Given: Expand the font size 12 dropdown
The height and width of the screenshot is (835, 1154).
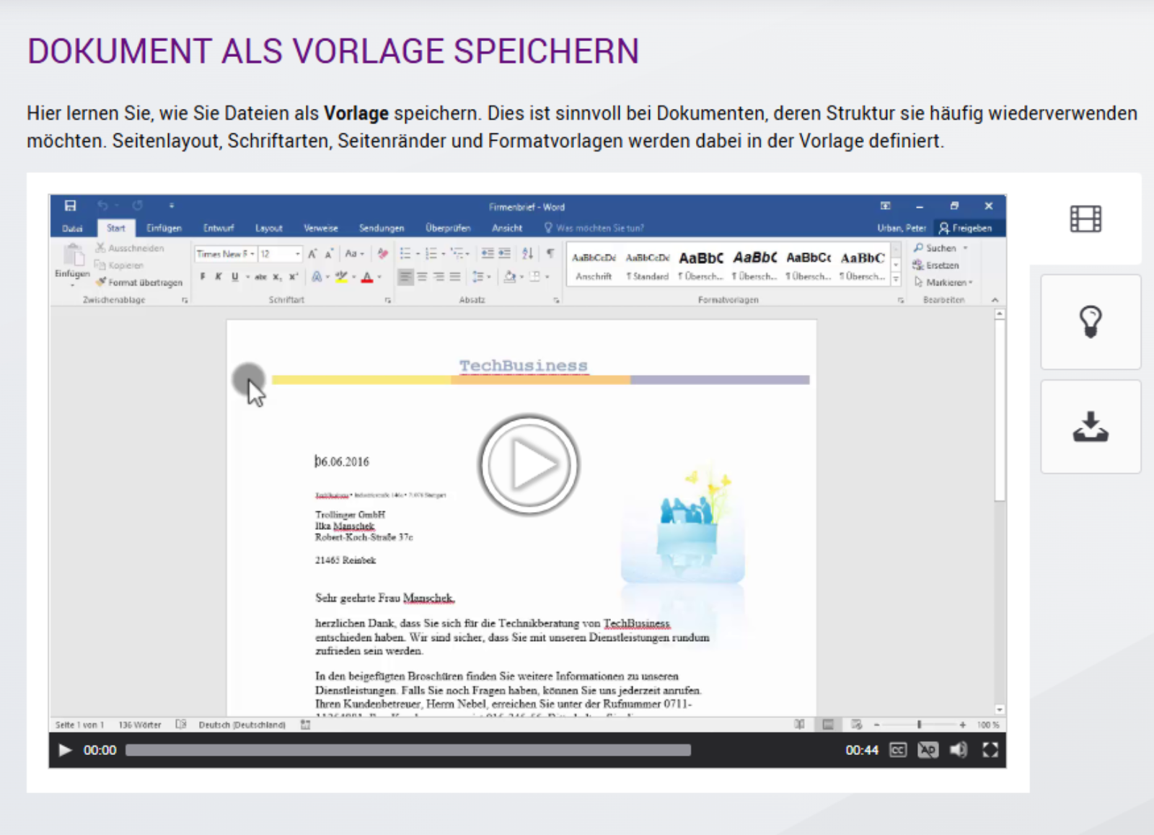Looking at the screenshot, I should point(297,254).
